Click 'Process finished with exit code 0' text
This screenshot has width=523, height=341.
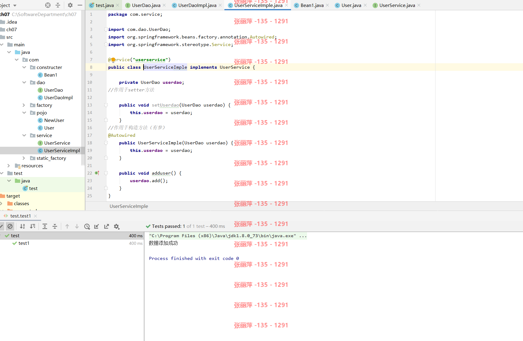tap(194, 258)
